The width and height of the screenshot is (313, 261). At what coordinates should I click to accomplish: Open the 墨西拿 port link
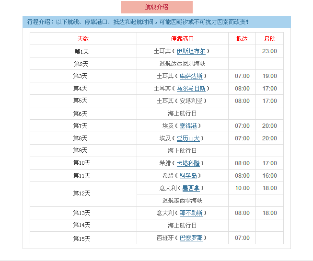(191, 188)
